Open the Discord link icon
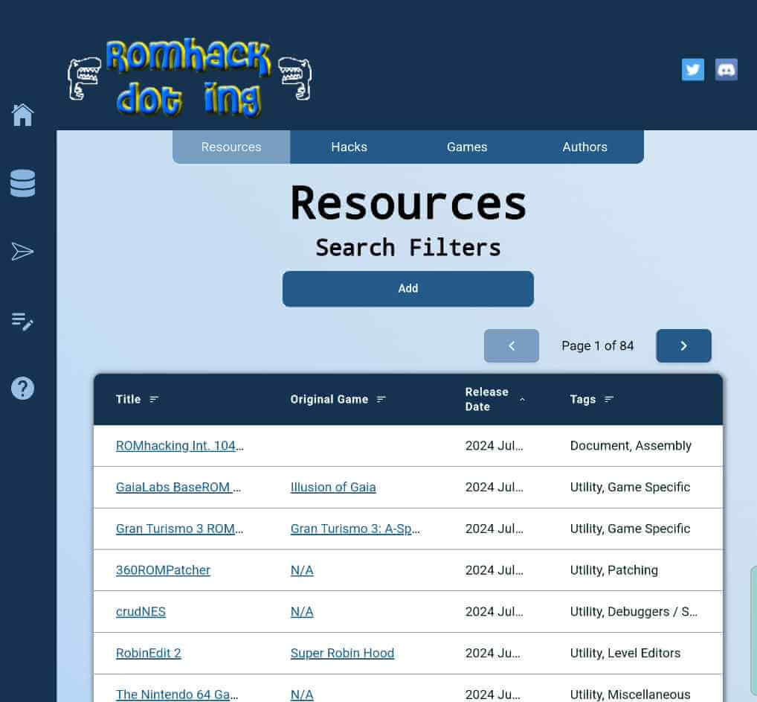Viewport: 757px width, 702px height. [726, 70]
